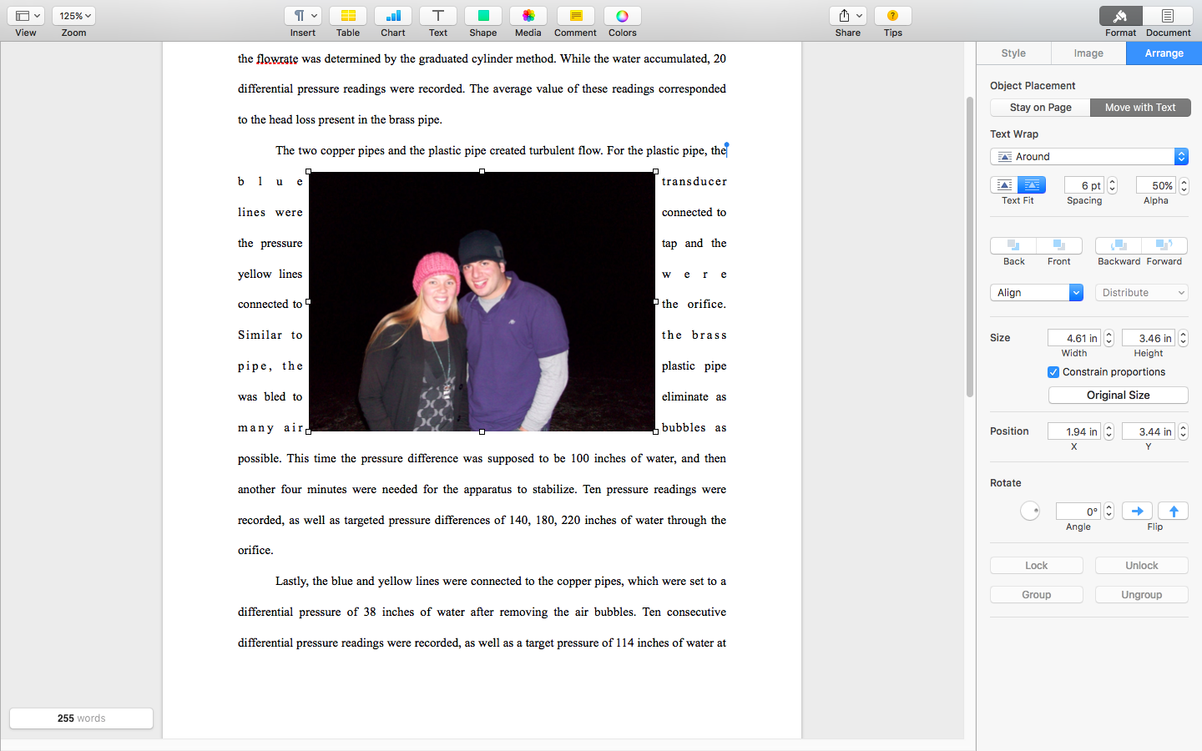
Task: Switch to the Image tab
Action: [1088, 53]
